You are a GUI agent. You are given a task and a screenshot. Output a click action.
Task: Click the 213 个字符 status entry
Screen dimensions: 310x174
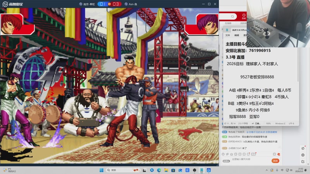pos(243,123)
